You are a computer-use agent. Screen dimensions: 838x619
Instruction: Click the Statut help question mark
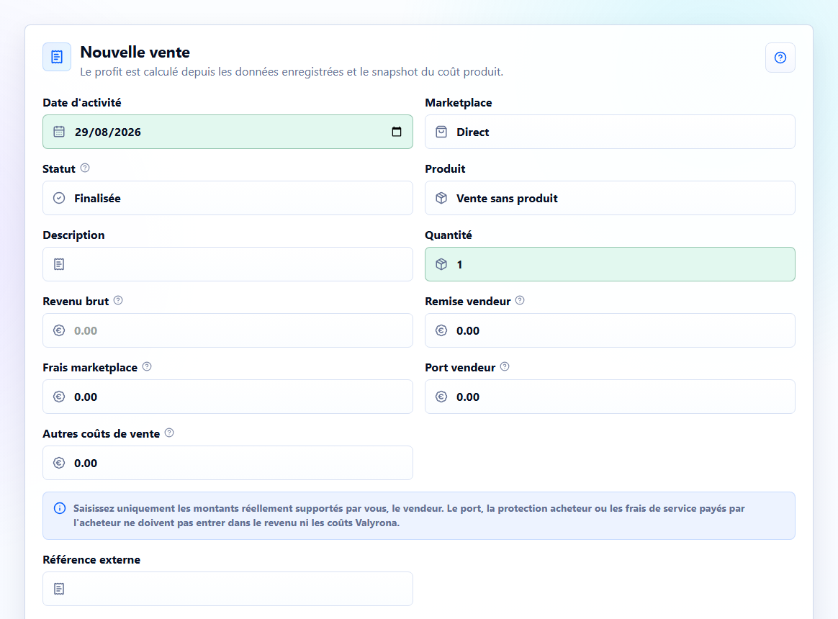point(85,168)
